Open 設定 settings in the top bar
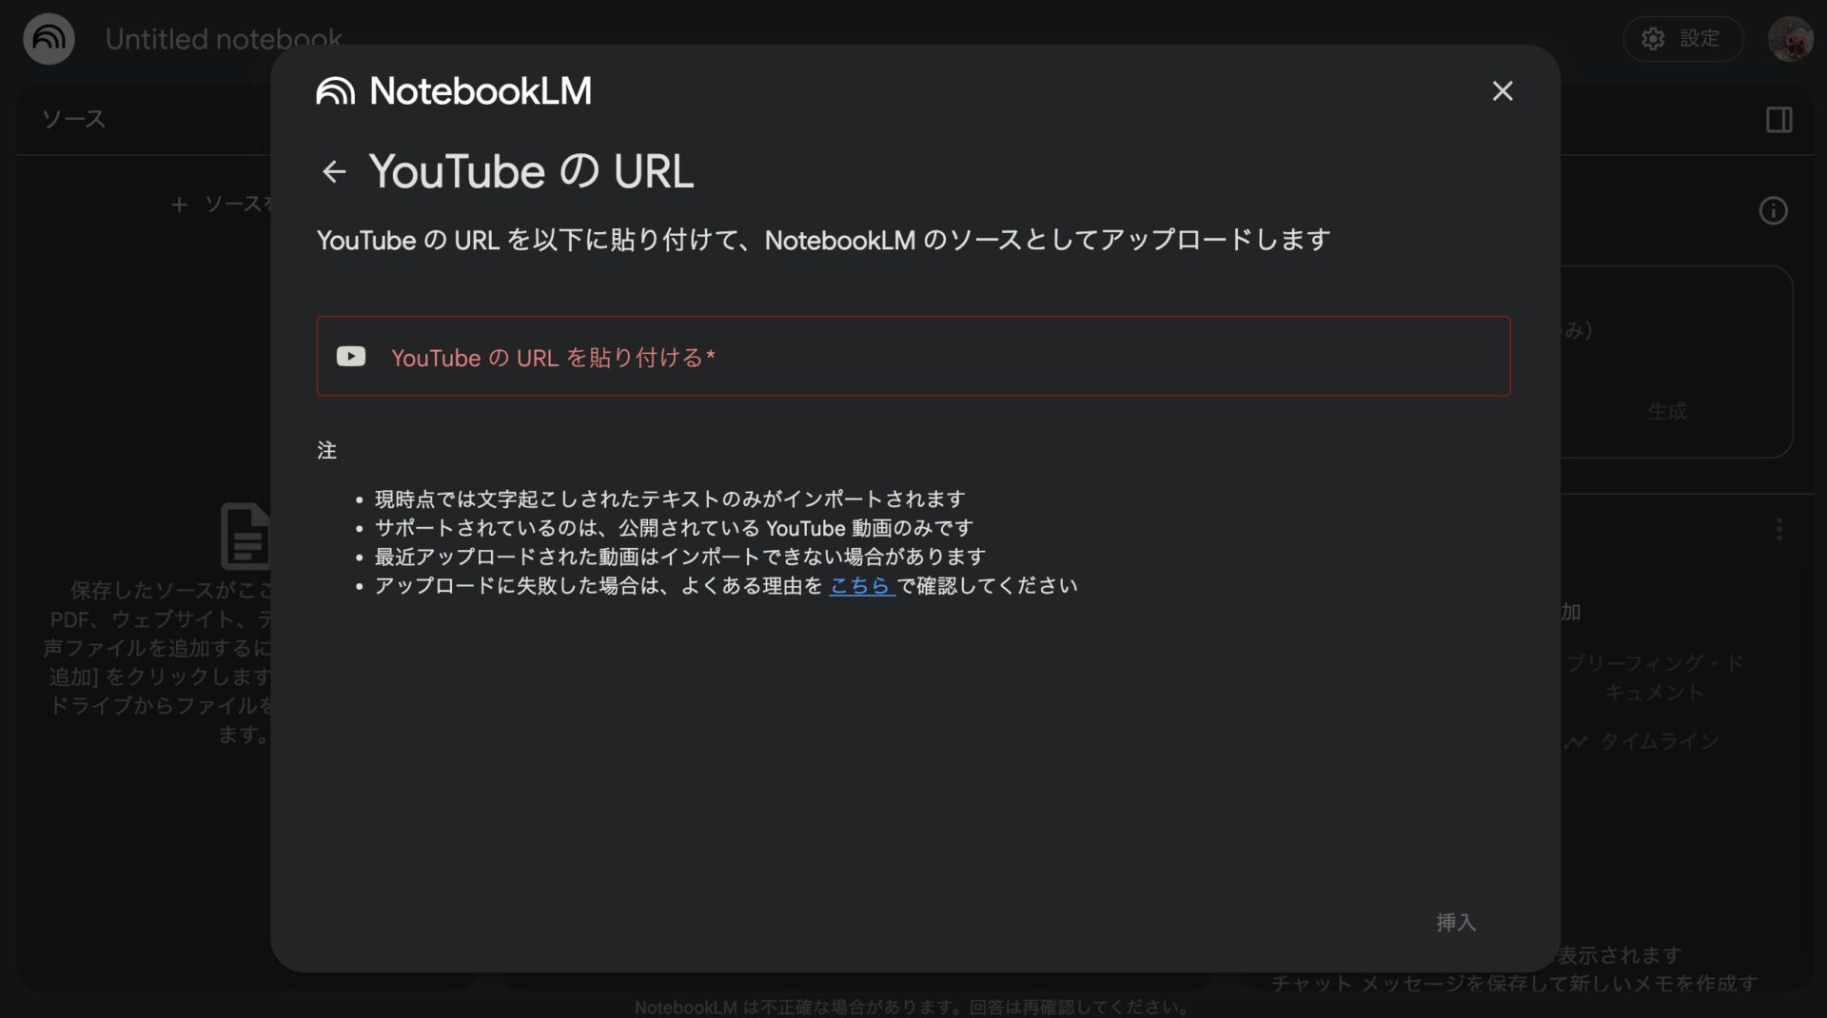 [x=1682, y=39]
